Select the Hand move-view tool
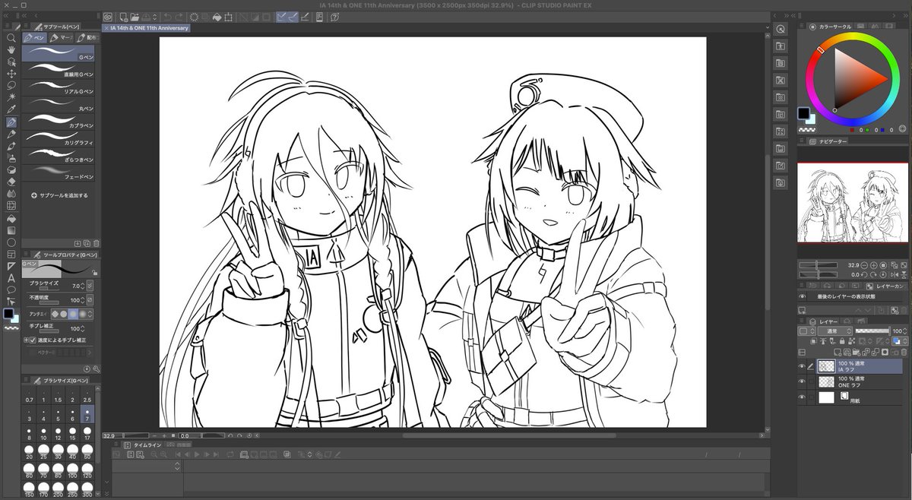912x500 pixels. coord(11,50)
